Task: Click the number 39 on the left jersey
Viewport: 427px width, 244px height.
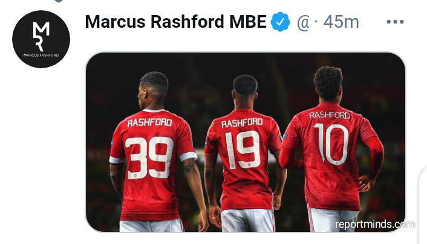Action: pos(149,158)
